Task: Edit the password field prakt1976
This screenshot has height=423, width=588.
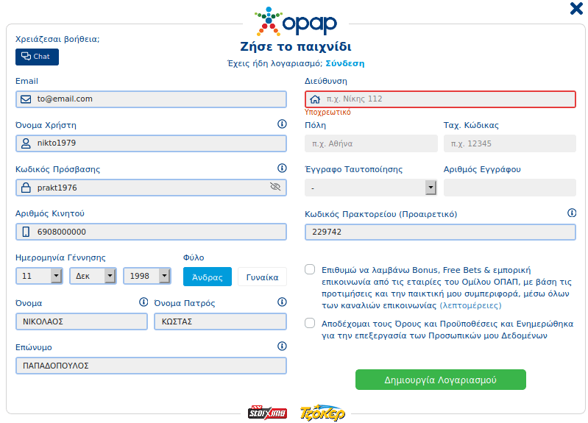Action: 151,188
